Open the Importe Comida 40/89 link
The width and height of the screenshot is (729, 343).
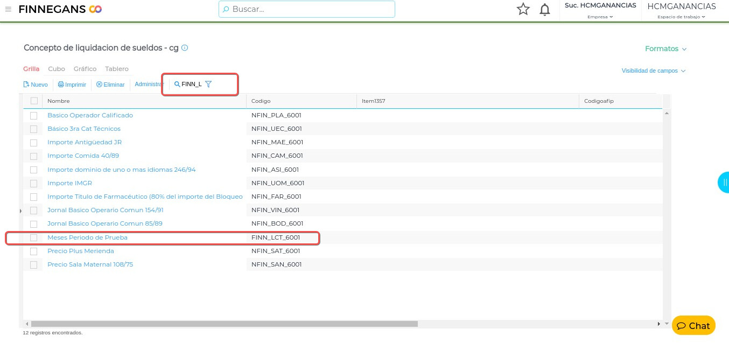click(83, 156)
